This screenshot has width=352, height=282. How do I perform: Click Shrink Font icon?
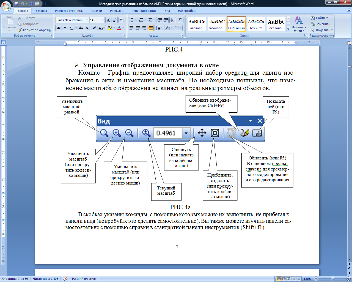coord(114,20)
